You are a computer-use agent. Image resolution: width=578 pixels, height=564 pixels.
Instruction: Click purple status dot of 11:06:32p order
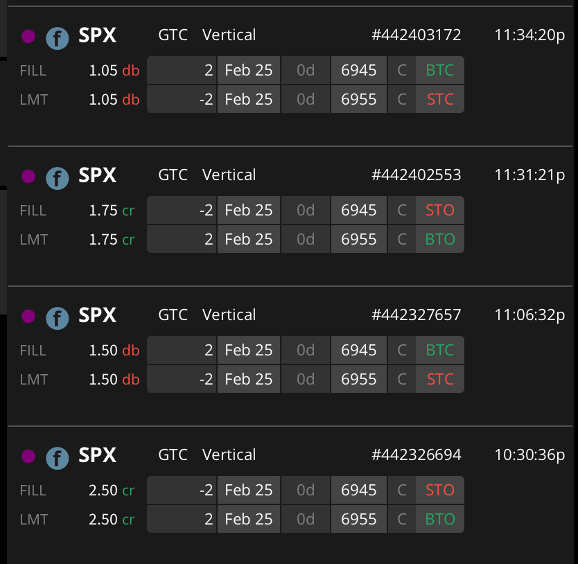coord(28,316)
